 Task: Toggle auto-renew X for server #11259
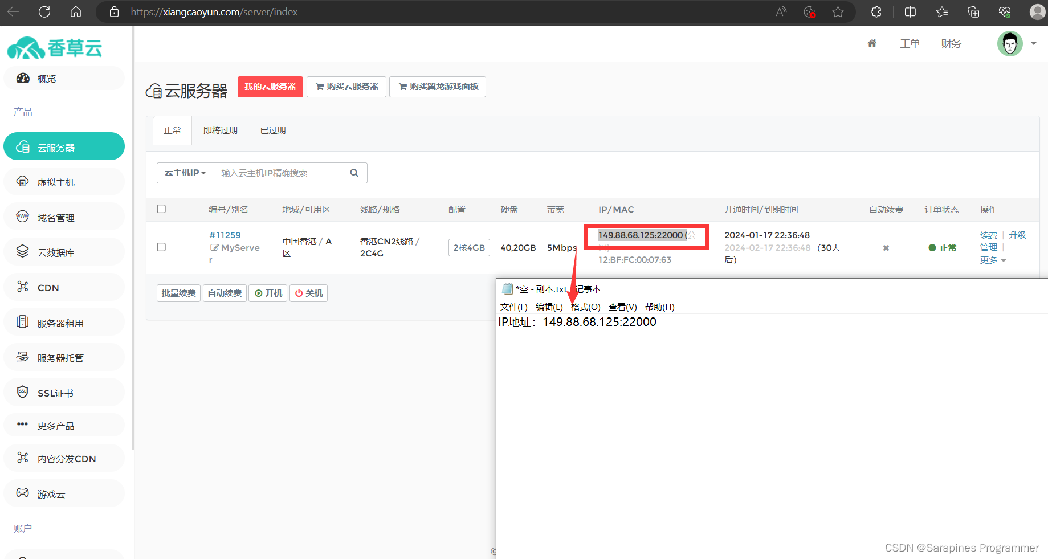[x=886, y=248]
